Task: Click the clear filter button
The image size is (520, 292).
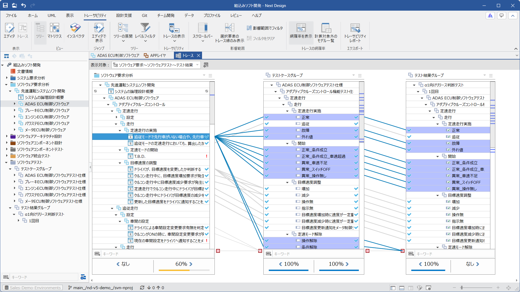Action: pos(261,38)
